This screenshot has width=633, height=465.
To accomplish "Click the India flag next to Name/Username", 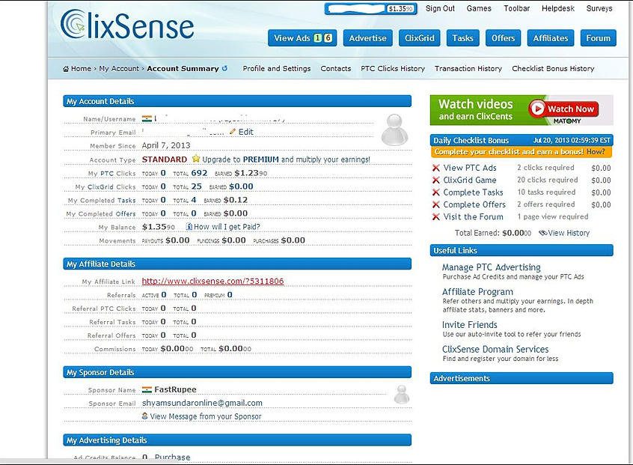I will click(147, 119).
